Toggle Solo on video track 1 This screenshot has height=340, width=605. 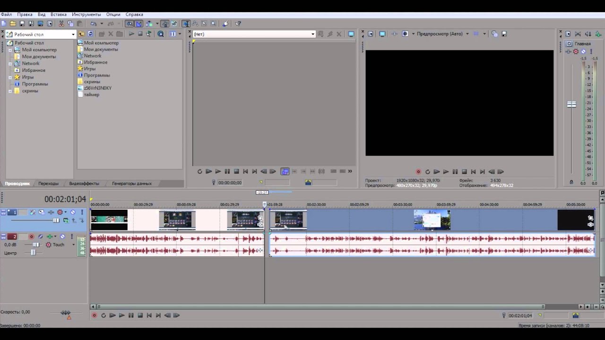[82, 212]
